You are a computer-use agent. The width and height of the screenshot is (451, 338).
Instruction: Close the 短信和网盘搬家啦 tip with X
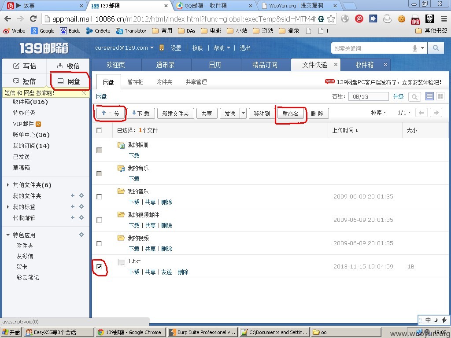point(84,92)
